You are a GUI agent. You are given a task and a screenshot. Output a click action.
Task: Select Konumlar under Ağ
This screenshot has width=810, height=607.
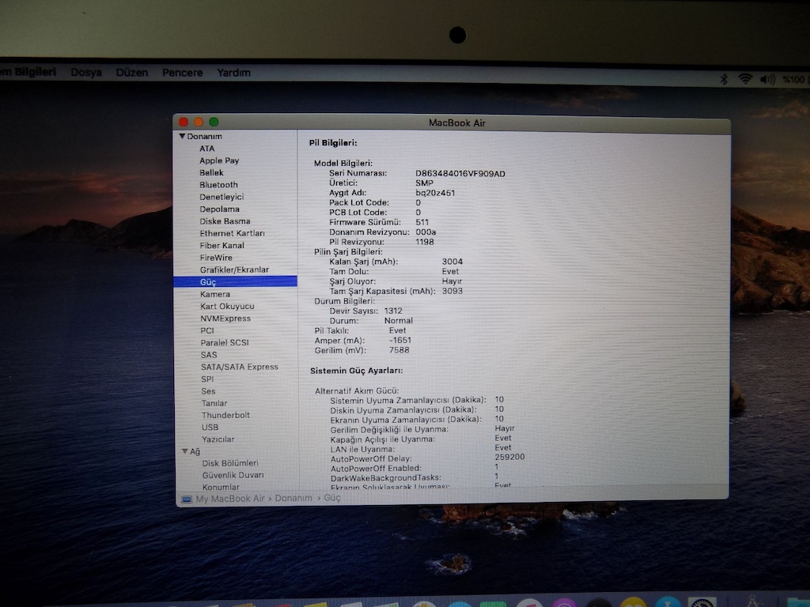[x=221, y=487]
